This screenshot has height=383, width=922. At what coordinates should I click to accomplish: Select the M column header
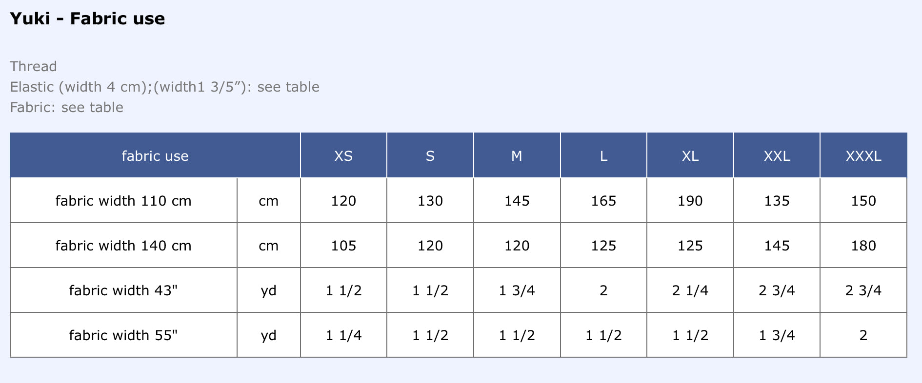pos(517,156)
